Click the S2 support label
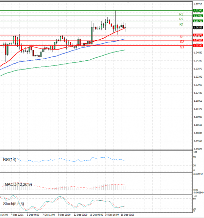The width and height of the screenshot is (204, 218). (182, 42)
